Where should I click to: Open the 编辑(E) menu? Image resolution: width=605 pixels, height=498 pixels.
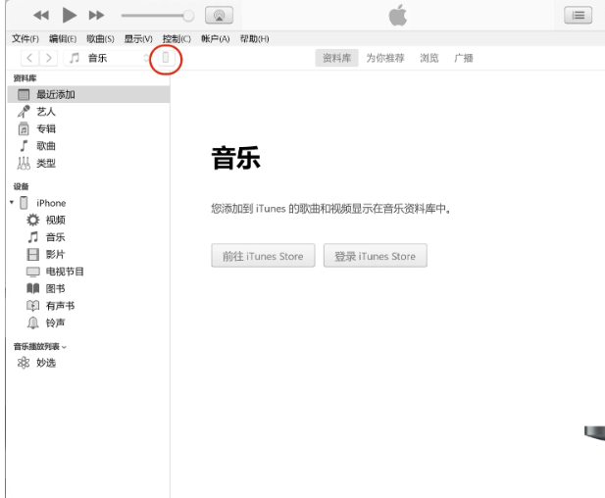click(x=63, y=38)
